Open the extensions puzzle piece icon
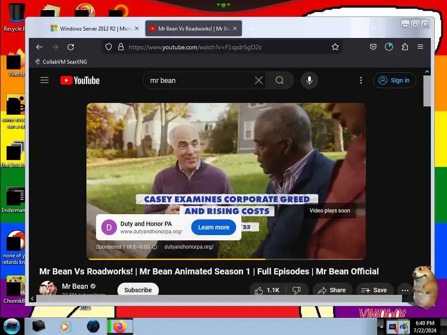This screenshot has height=335, width=447. point(405,47)
